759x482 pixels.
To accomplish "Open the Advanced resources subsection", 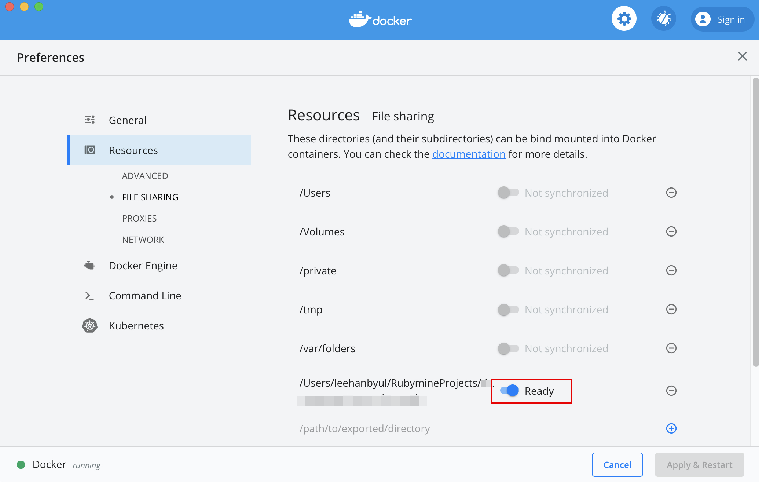I will tap(145, 176).
